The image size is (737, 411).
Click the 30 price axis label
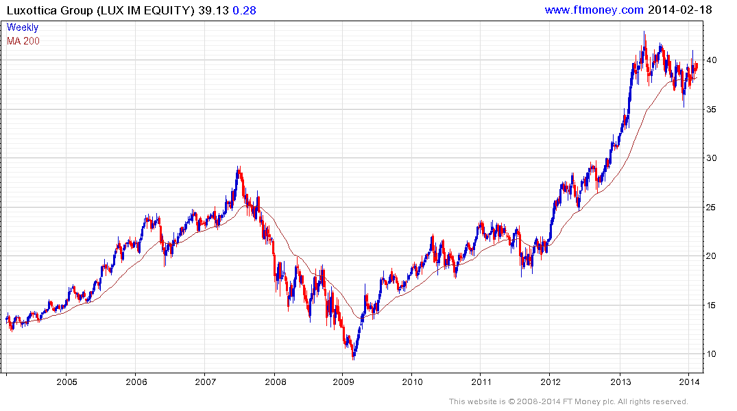[x=712, y=158]
